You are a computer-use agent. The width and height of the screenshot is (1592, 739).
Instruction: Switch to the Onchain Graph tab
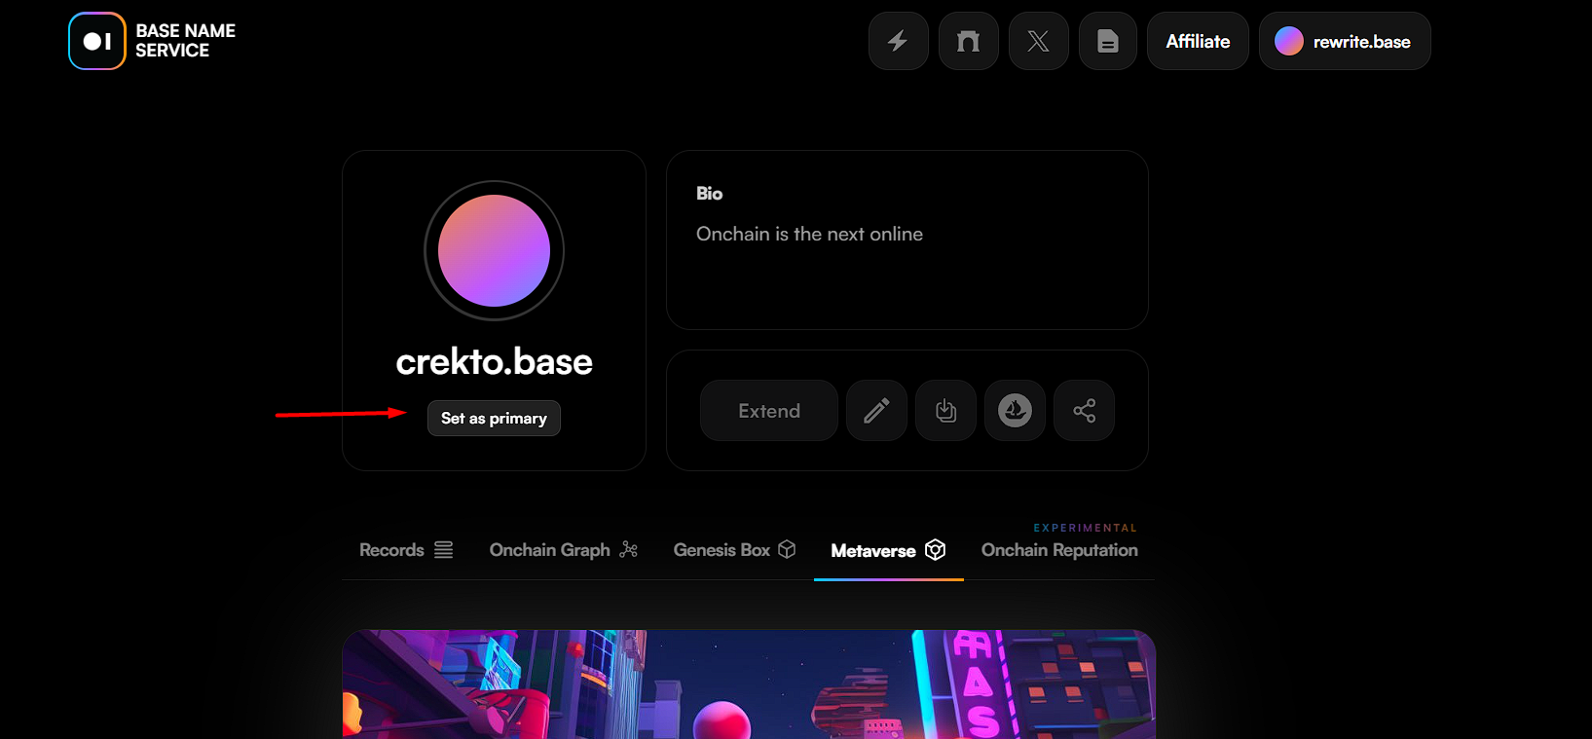pos(564,550)
